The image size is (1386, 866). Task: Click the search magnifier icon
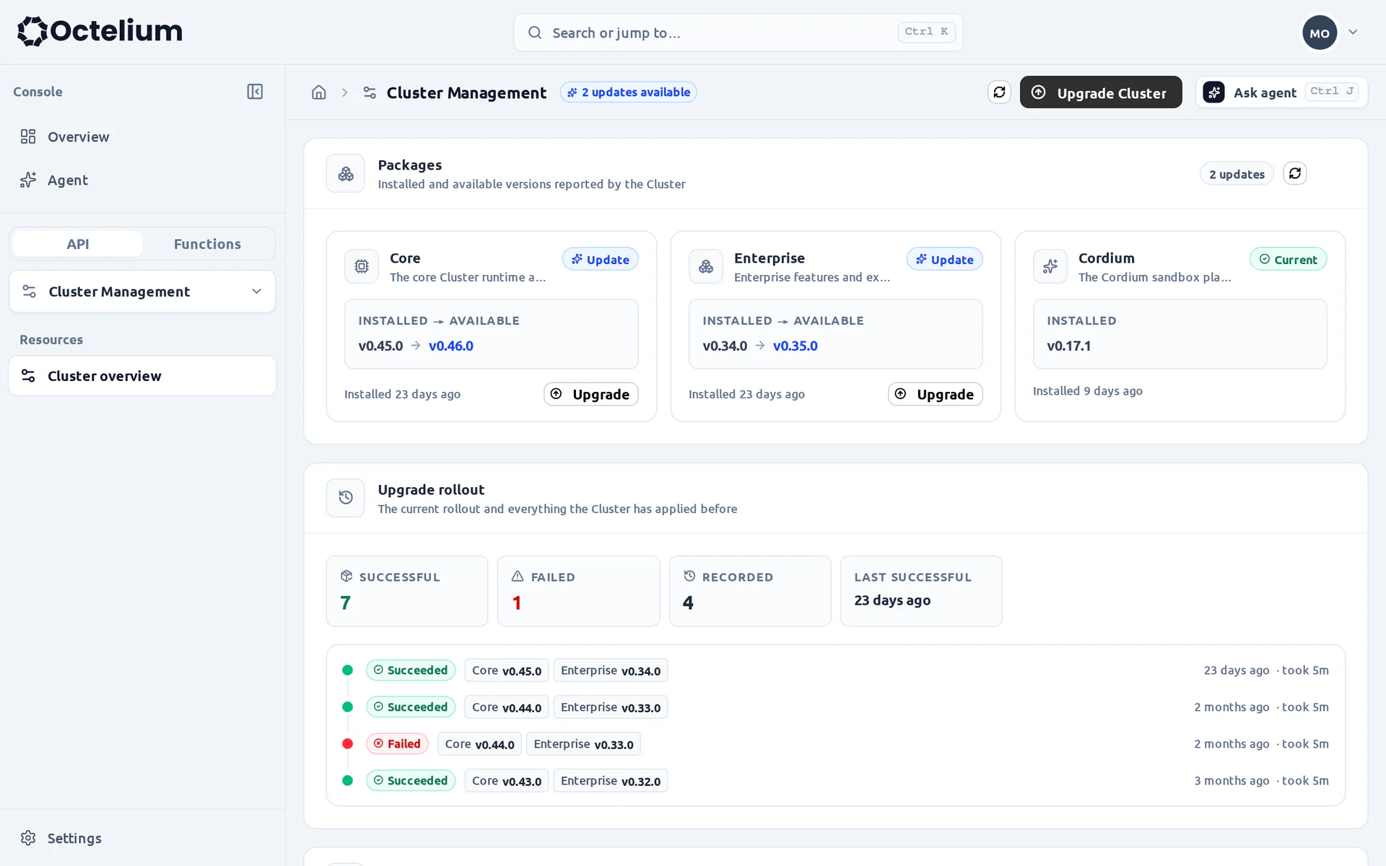pyautogui.click(x=535, y=32)
